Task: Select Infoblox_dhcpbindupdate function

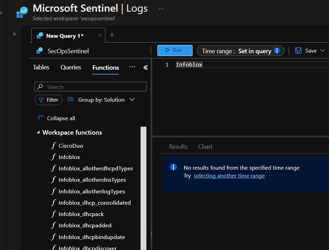Action: pyautogui.click(x=92, y=237)
